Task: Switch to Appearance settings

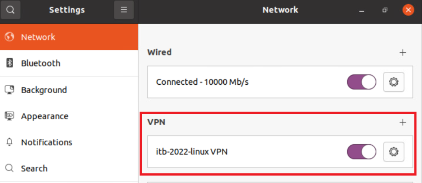Action: pyautogui.click(x=45, y=116)
